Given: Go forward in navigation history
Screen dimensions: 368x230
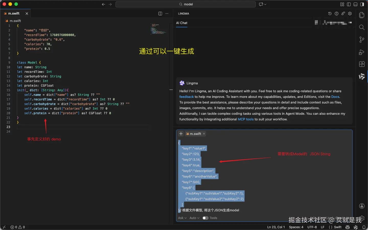Looking at the screenshot, I should [110, 4].
